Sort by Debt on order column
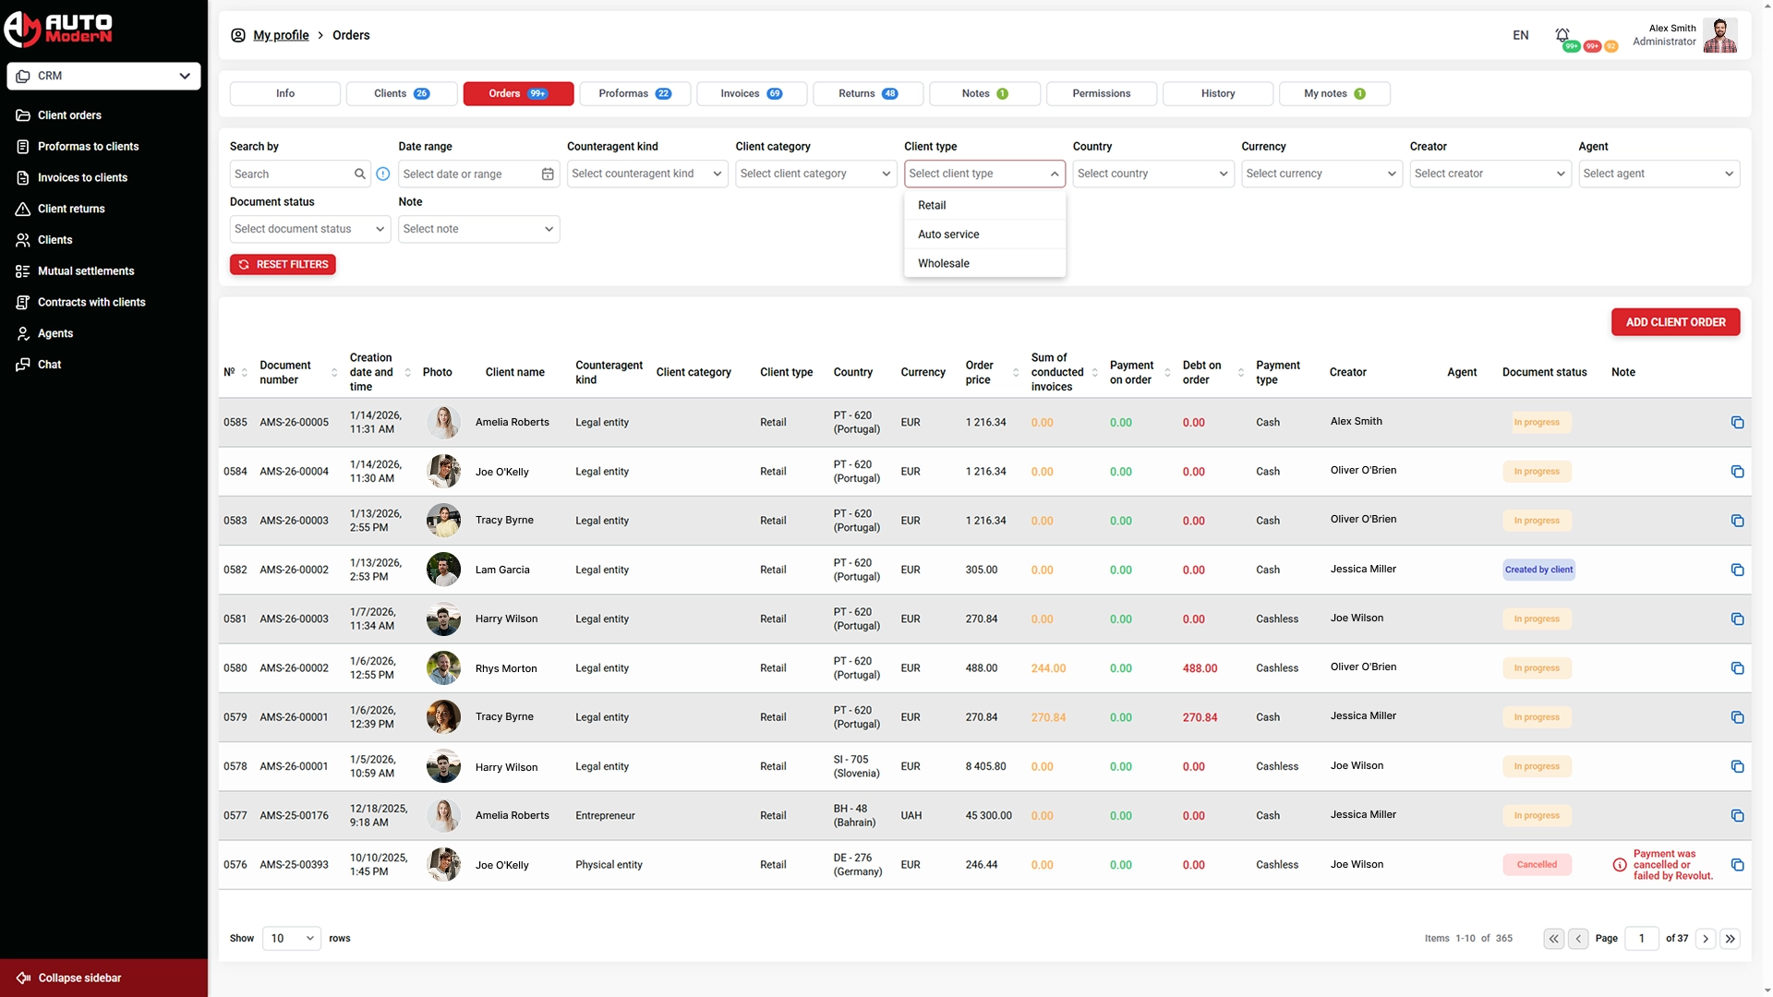1773x997 pixels. 1240,372
